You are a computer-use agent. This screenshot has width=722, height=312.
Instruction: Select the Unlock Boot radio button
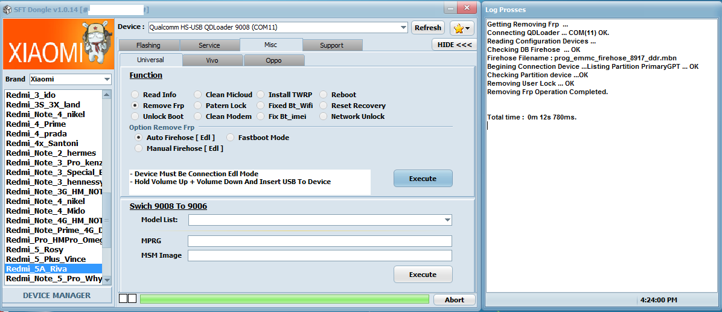coord(136,116)
